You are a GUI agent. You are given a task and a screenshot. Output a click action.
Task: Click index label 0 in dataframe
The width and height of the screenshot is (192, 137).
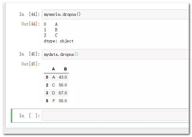(47, 77)
